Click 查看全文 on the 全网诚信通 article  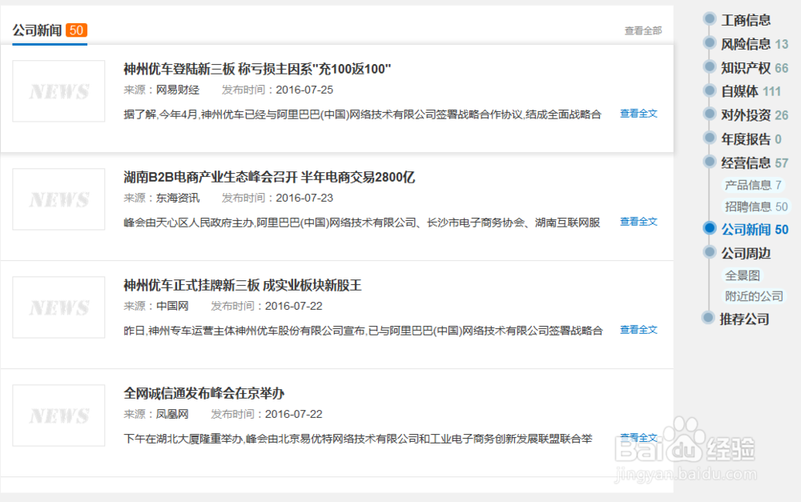(637, 437)
